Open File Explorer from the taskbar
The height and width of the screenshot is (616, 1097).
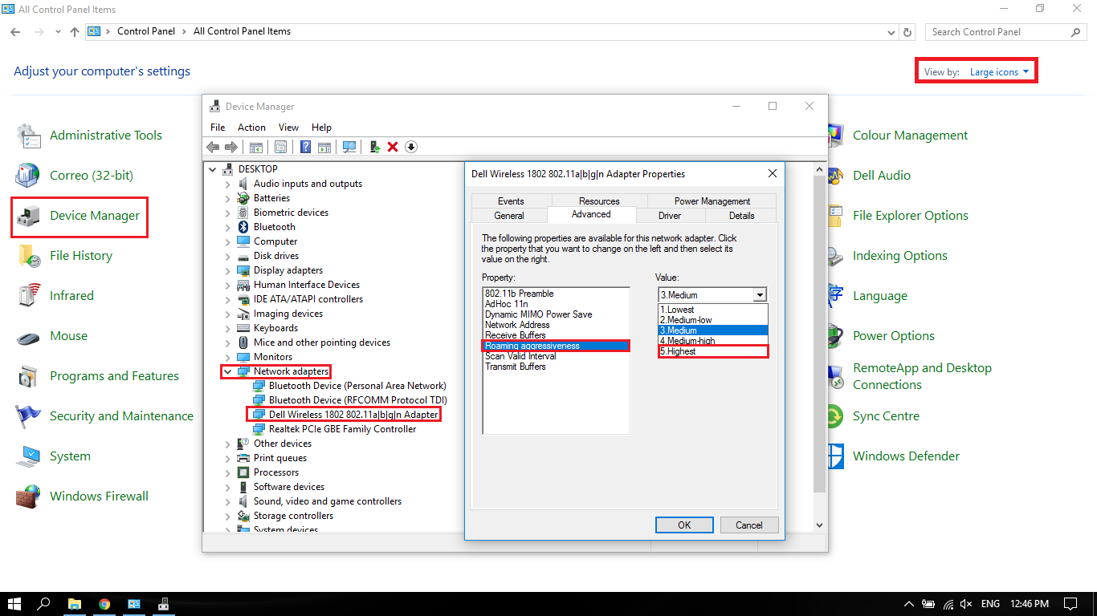coord(74,604)
